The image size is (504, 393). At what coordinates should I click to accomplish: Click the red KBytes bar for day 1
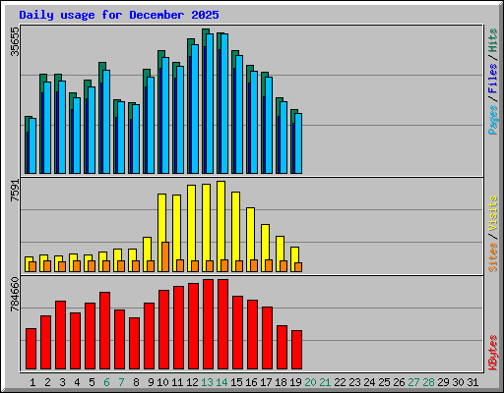pos(31,349)
